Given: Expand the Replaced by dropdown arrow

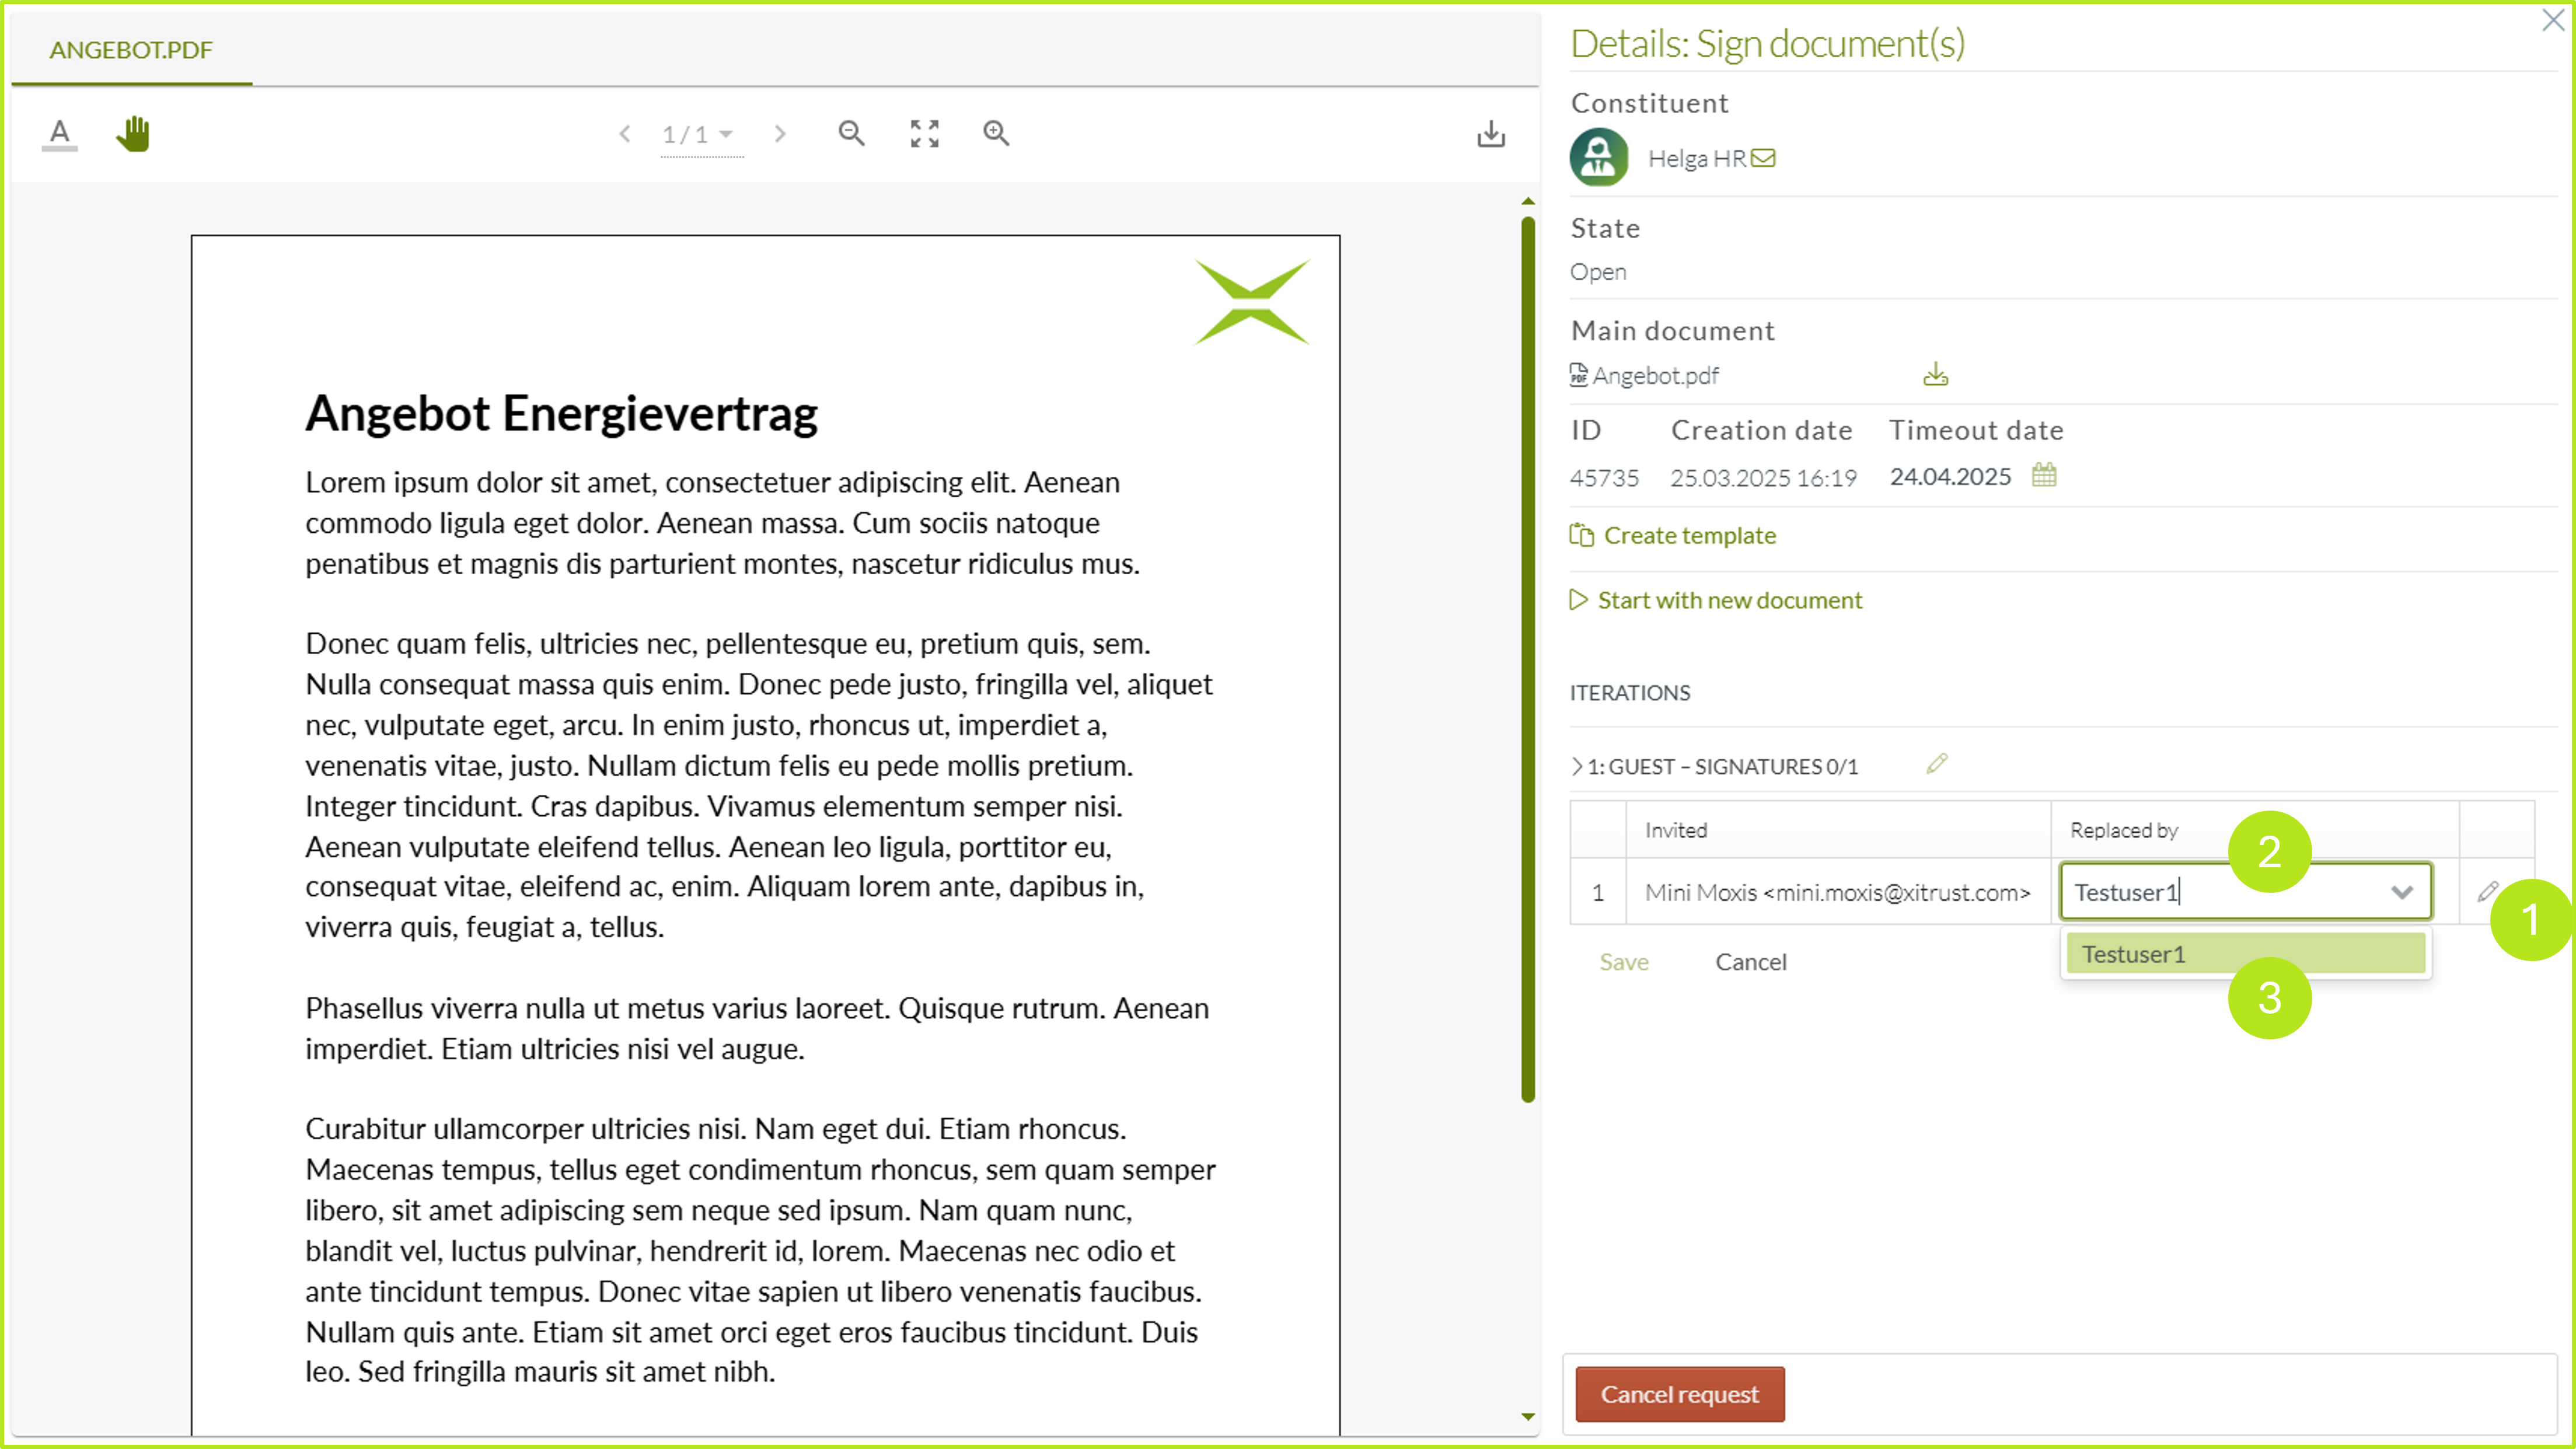Looking at the screenshot, I should click(2401, 892).
